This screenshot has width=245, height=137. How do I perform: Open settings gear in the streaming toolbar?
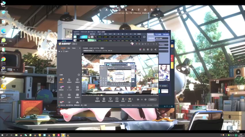pos(145,100)
